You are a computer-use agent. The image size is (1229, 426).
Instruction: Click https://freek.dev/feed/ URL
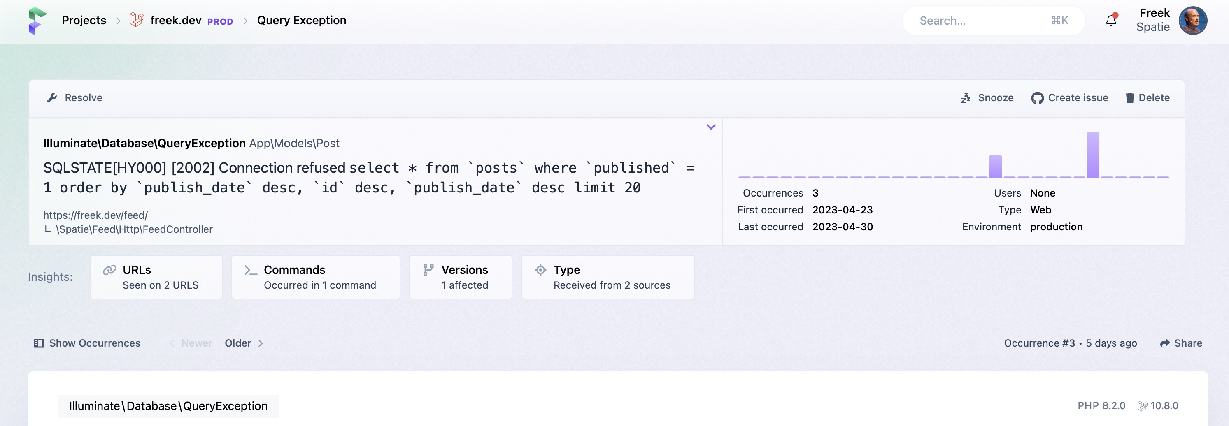click(95, 215)
